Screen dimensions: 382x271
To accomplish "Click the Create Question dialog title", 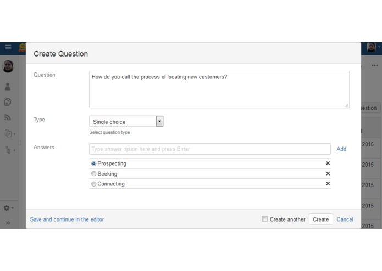I will coord(60,54).
